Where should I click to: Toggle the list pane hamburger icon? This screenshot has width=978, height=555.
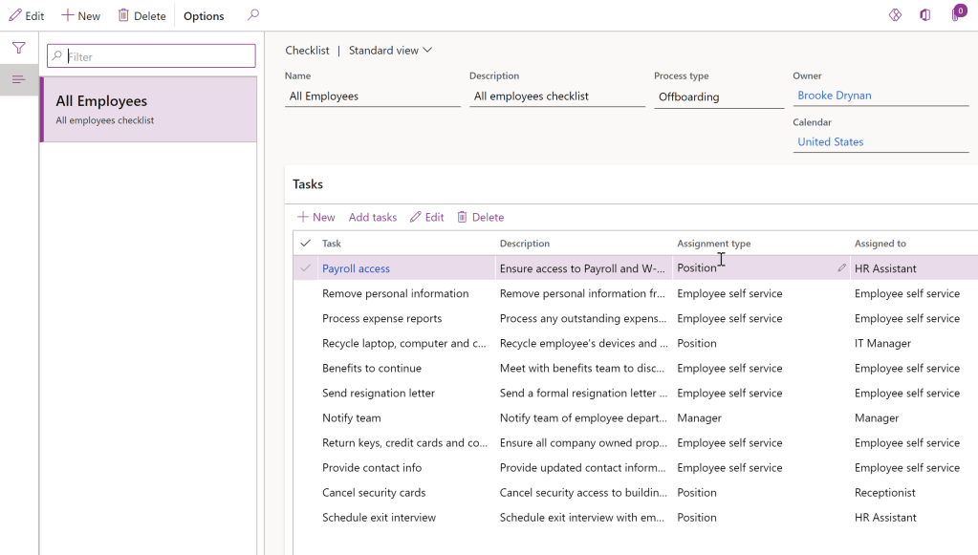tap(18, 79)
